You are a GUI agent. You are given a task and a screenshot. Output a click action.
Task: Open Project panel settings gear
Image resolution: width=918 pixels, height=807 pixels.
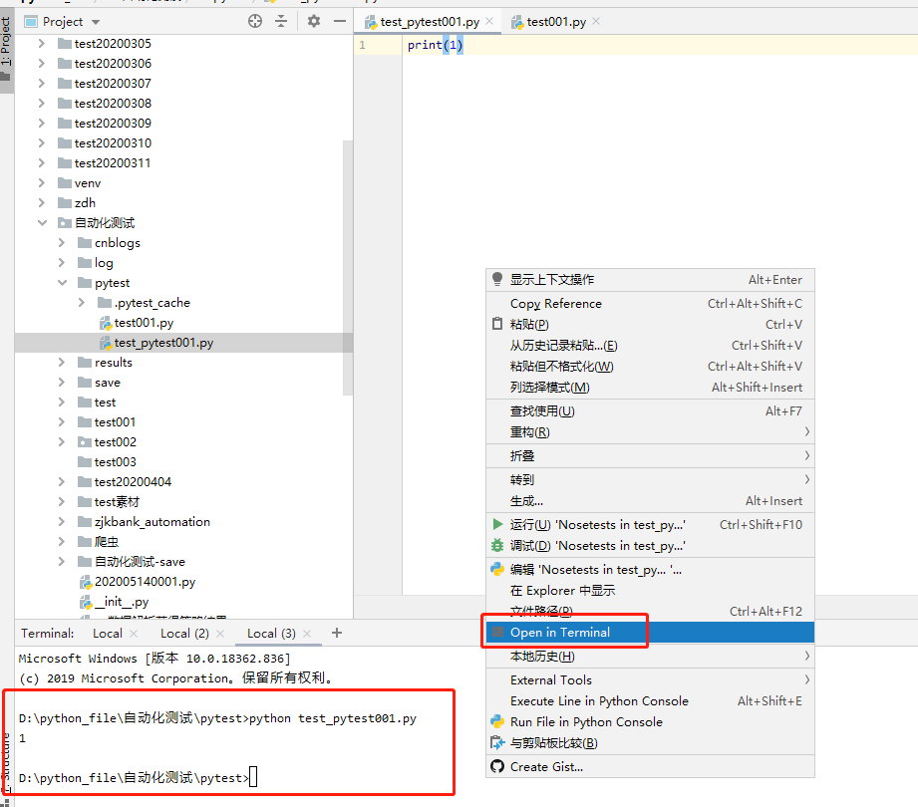(314, 21)
